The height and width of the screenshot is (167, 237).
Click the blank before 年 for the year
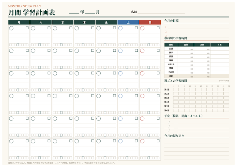click(x=74, y=12)
